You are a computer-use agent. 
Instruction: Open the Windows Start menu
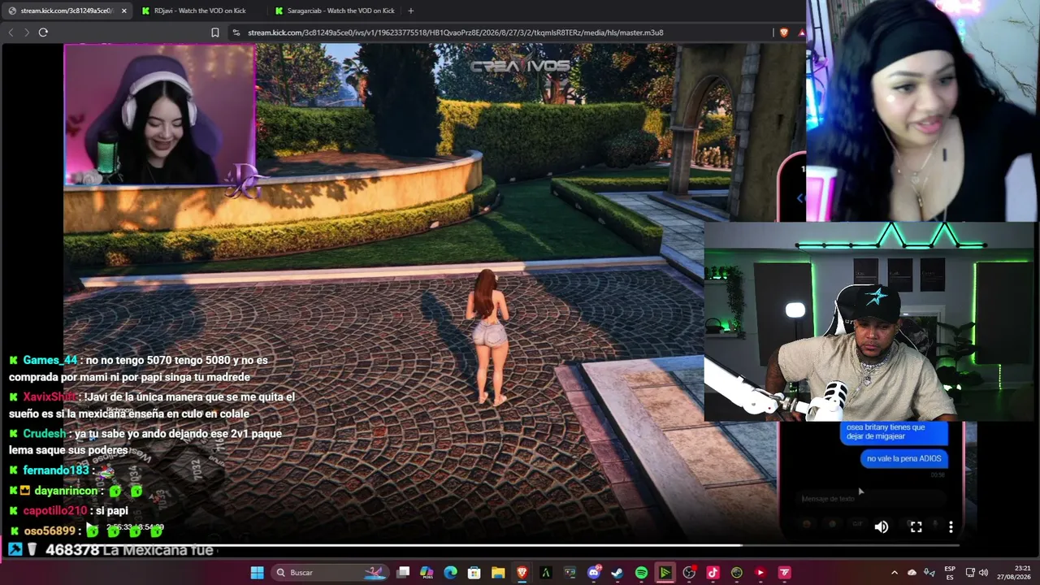point(257,573)
